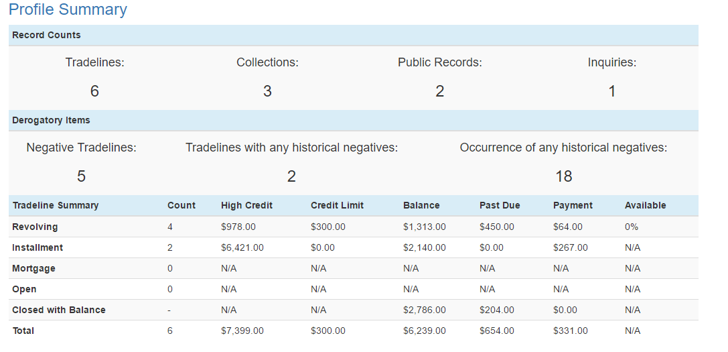Click the Public Records: label
This screenshot has width=728, height=352.
pyautogui.click(x=439, y=62)
